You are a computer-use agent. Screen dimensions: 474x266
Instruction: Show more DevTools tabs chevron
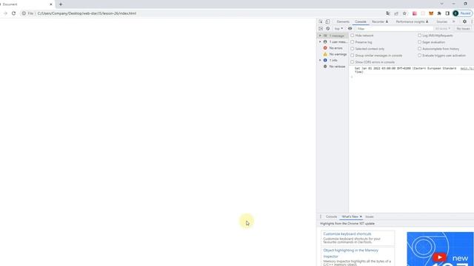[453, 21]
